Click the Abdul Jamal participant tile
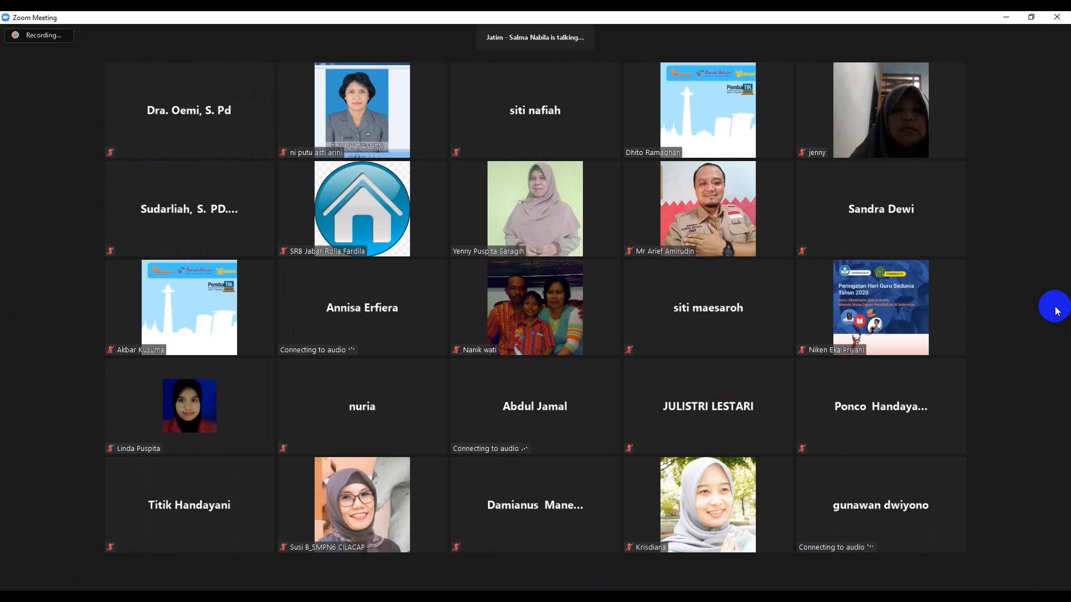The height and width of the screenshot is (602, 1071). pyautogui.click(x=535, y=406)
